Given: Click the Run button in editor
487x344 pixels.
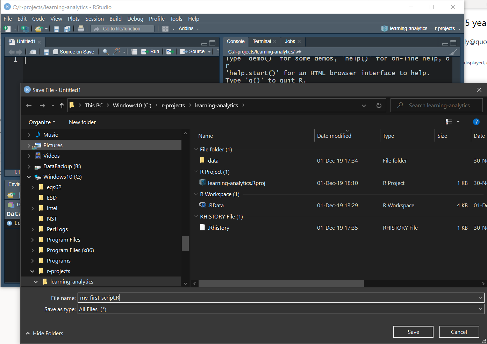Looking at the screenshot, I should (x=150, y=52).
